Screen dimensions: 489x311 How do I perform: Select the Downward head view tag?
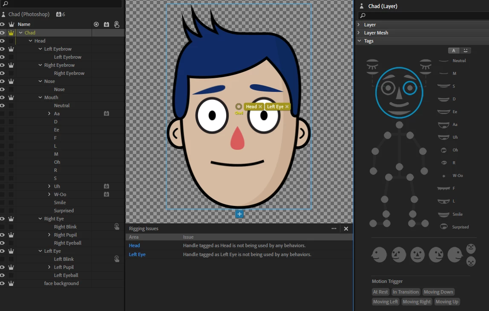[471, 261]
